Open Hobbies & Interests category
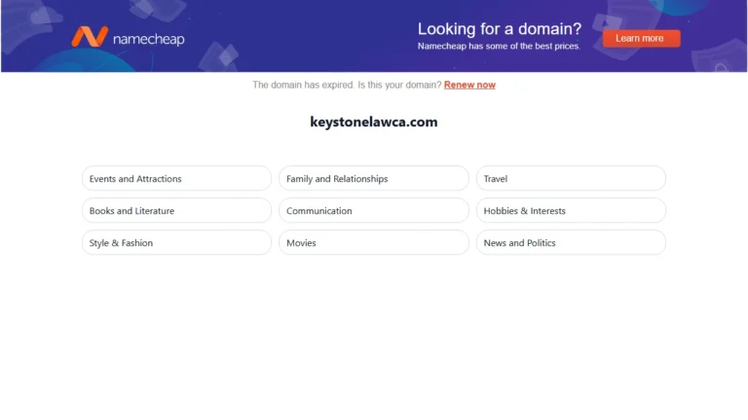Image resolution: width=748 pixels, height=420 pixels. click(571, 210)
